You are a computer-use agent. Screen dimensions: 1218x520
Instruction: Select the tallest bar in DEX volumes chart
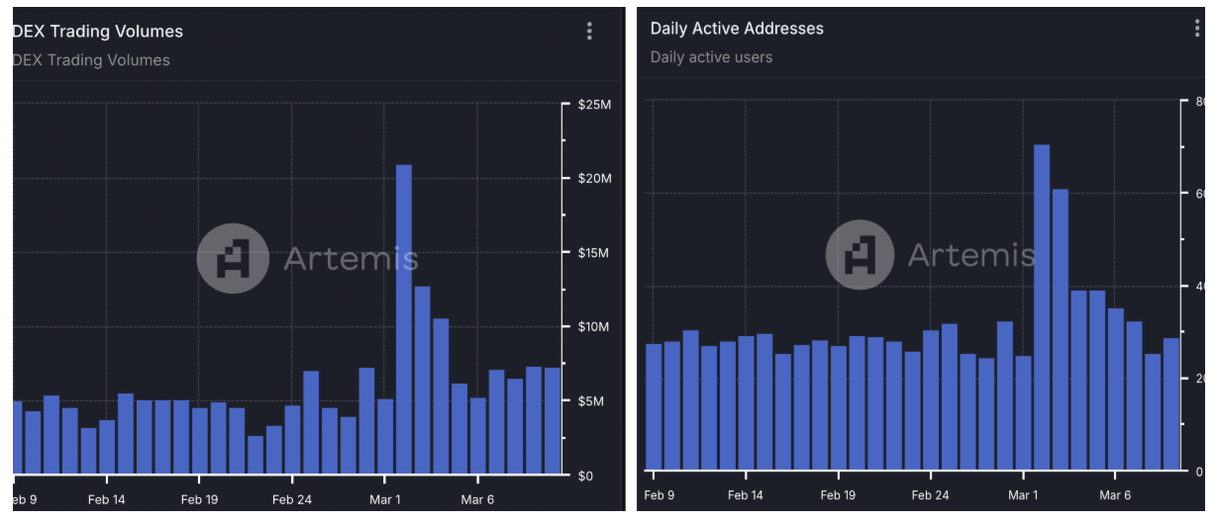click(404, 318)
